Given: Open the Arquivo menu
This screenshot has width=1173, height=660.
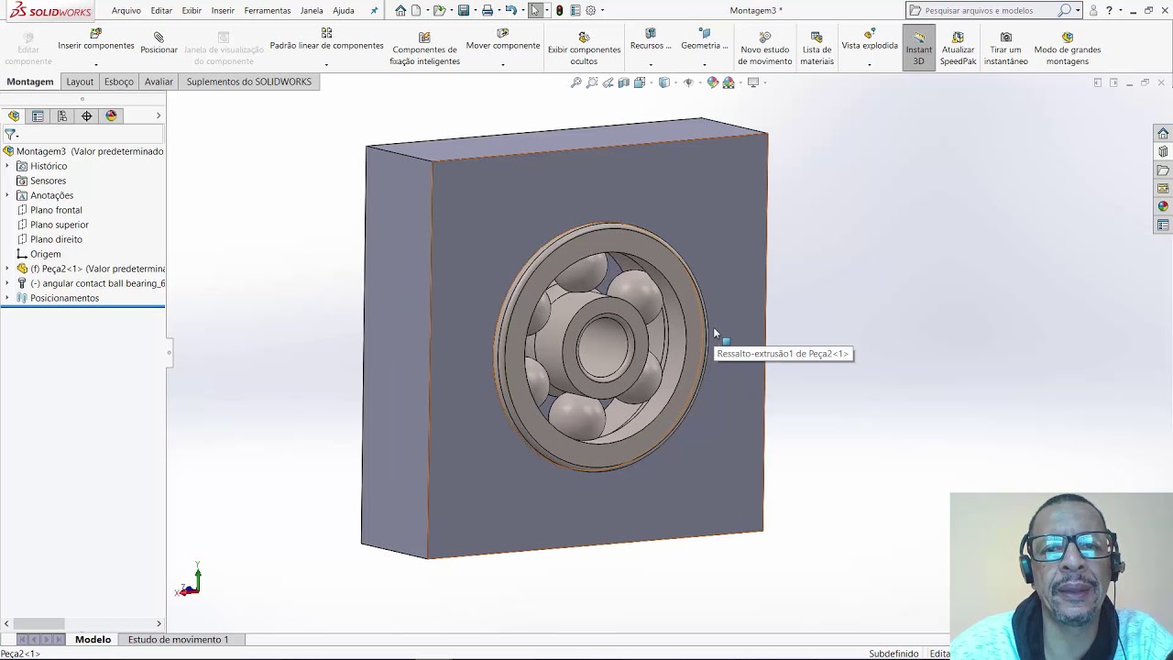Looking at the screenshot, I should point(126,10).
